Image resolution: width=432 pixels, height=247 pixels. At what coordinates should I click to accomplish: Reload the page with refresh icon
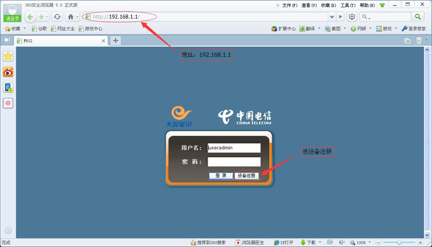(57, 17)
